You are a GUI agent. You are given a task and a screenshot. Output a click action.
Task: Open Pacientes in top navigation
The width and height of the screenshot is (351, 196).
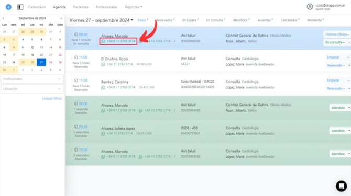tap(81, 7)
